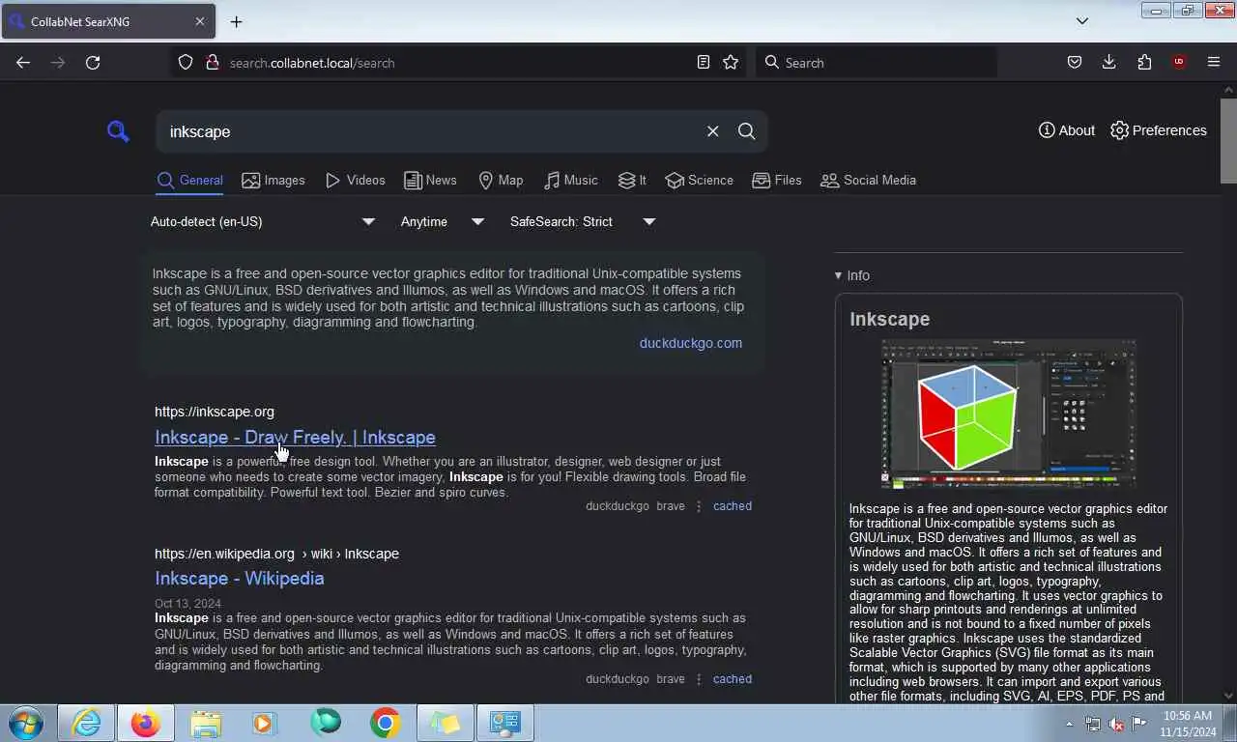Click the uBlock Origin extension icon
The image size is (1237, 742).
(1179, 62)
